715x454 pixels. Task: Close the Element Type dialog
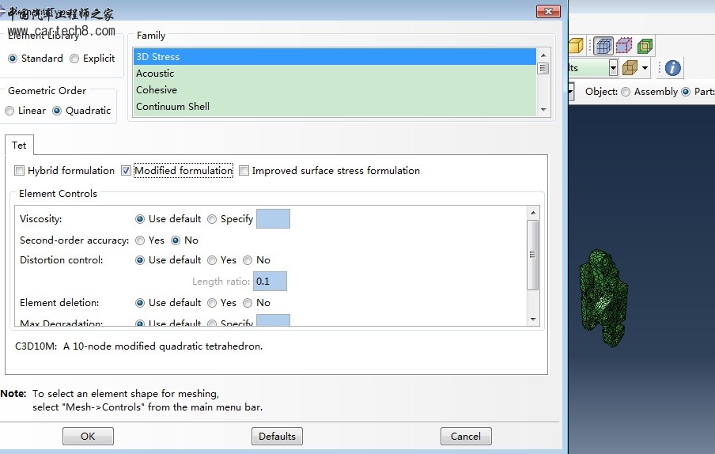coord(549,12)
